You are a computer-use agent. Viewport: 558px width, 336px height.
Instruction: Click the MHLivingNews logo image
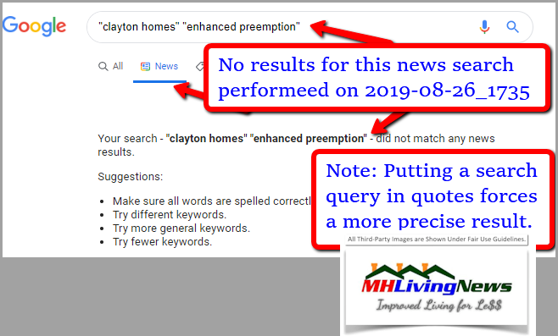(x=437, y=286)
